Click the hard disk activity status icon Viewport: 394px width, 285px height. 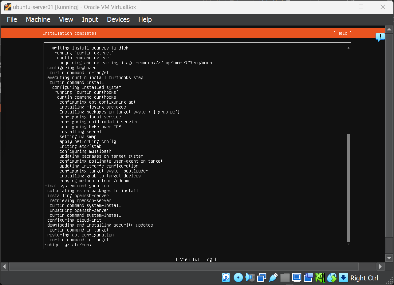click(226, 278)
